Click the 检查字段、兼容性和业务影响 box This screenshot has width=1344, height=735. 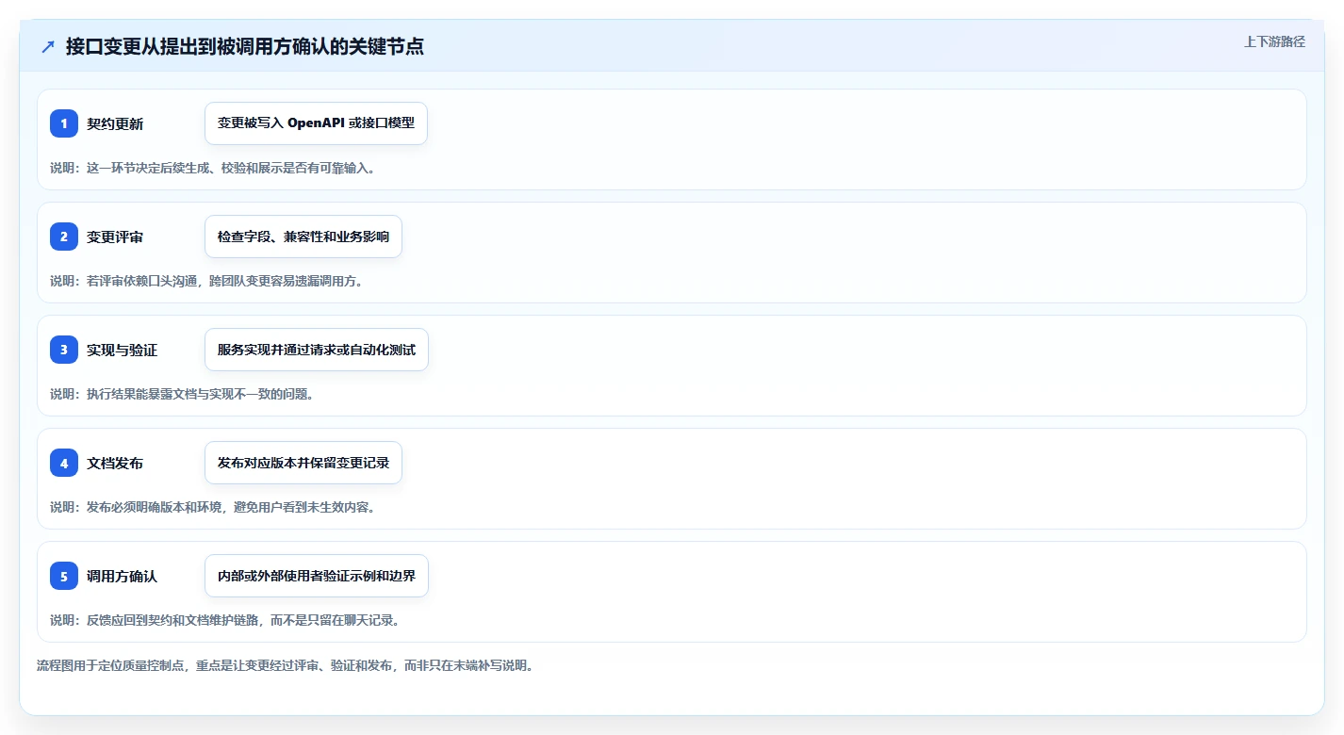[x=303, y=237]
